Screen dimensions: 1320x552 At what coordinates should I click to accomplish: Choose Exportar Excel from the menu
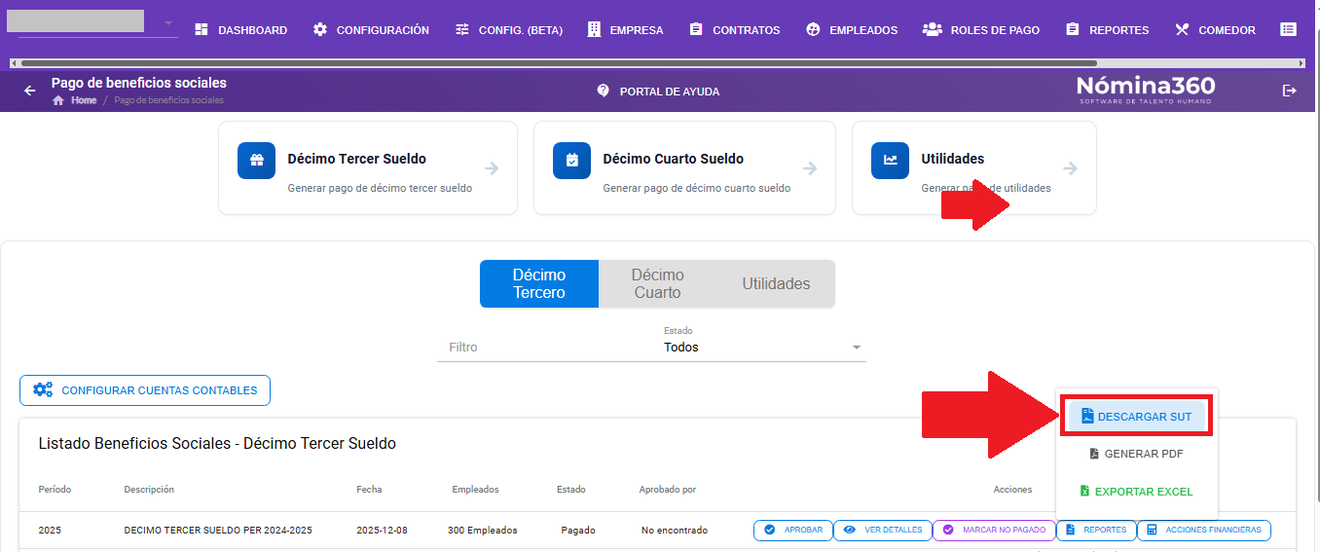point(1136,492)
